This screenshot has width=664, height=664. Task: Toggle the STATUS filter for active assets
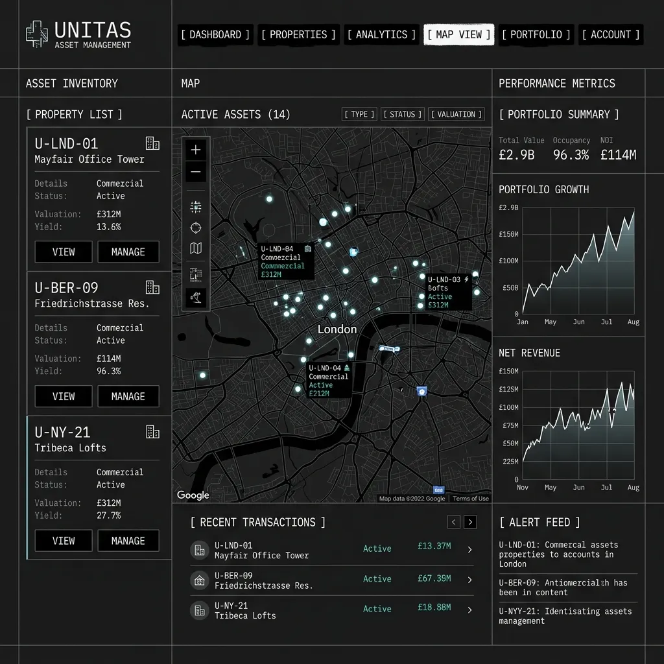coord(402,113)
